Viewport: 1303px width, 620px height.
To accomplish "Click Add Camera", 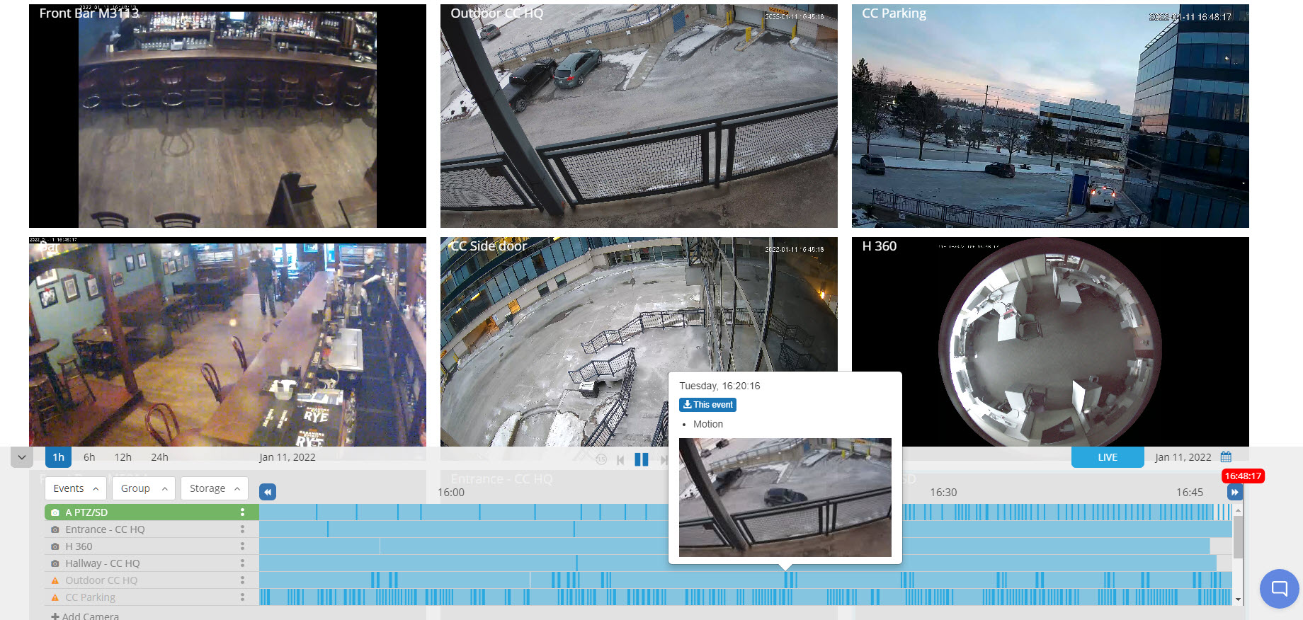I will pos(85,616).
